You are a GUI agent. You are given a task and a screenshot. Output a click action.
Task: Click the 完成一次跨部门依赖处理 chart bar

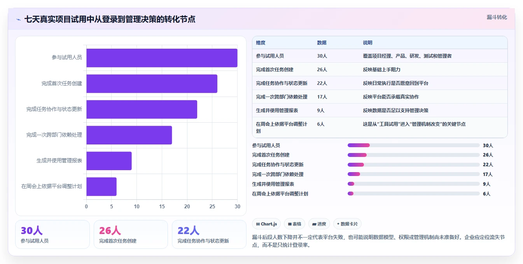coord(129,135)
